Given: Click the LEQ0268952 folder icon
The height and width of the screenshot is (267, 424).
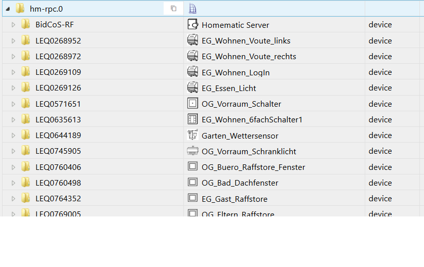Looking at the screenshot, I should click(x=26, y=40).
